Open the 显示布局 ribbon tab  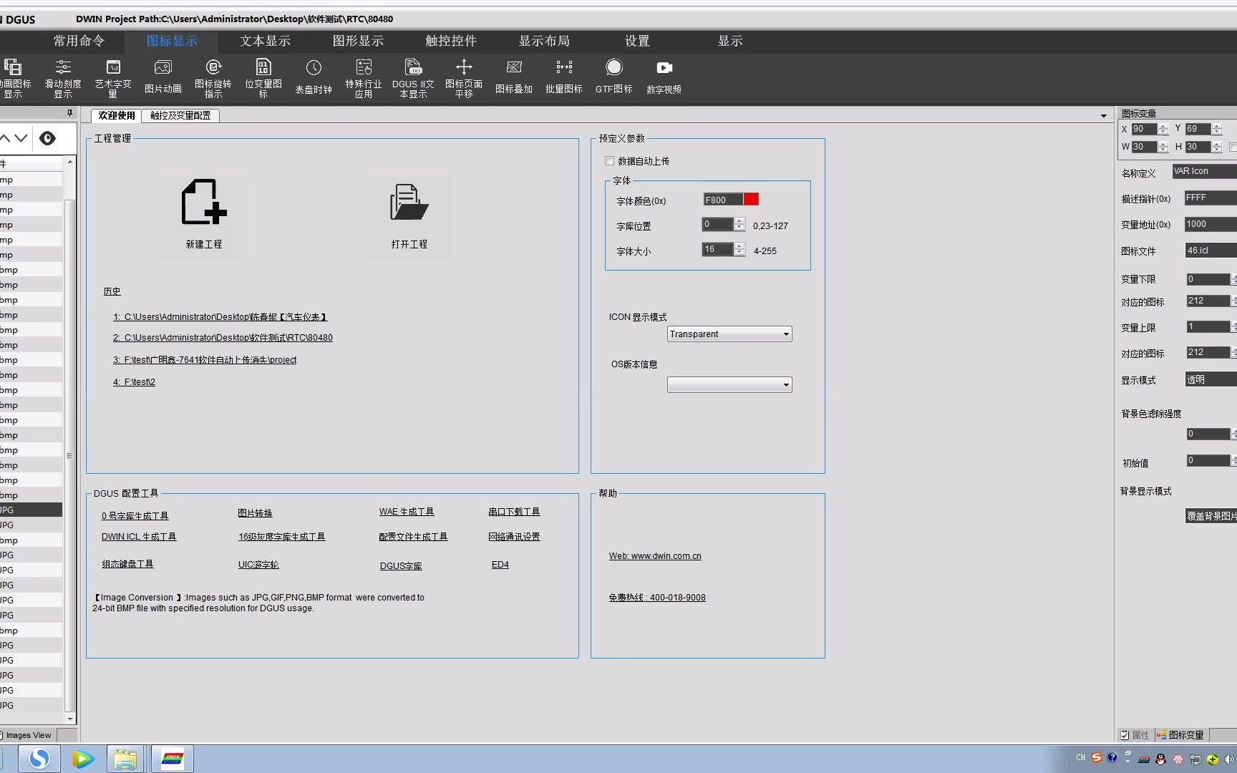[x=544, y=41]
